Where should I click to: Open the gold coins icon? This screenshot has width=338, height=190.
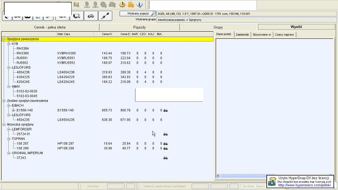131,4
